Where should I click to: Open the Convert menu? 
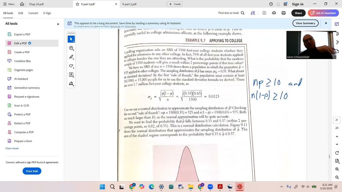pyautogui.click(x=33, y=13)
